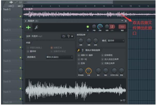Click the last knob at the right of the bottom effects row

click(122, 71)
